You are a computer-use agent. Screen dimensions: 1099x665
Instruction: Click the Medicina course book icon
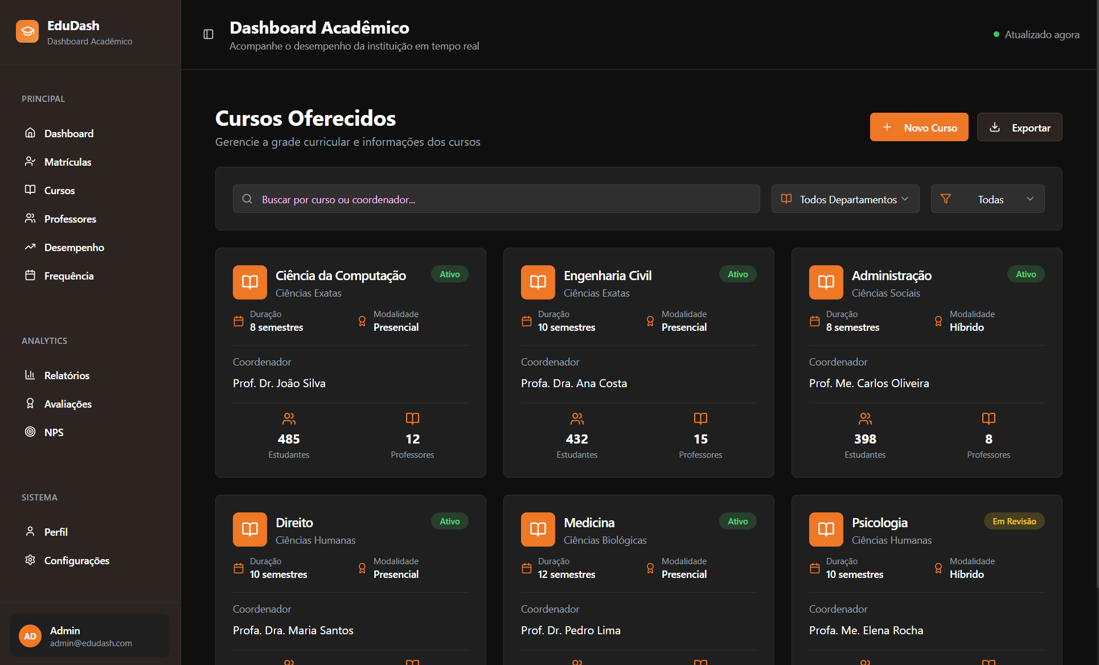point(538,529)
